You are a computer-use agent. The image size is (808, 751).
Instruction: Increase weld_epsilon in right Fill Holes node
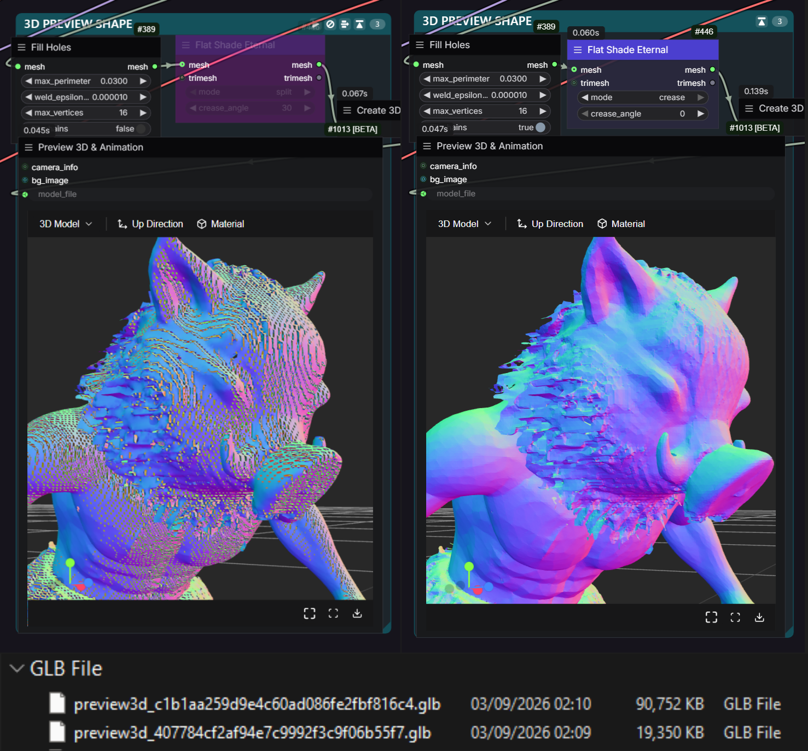tap(543, 95)
